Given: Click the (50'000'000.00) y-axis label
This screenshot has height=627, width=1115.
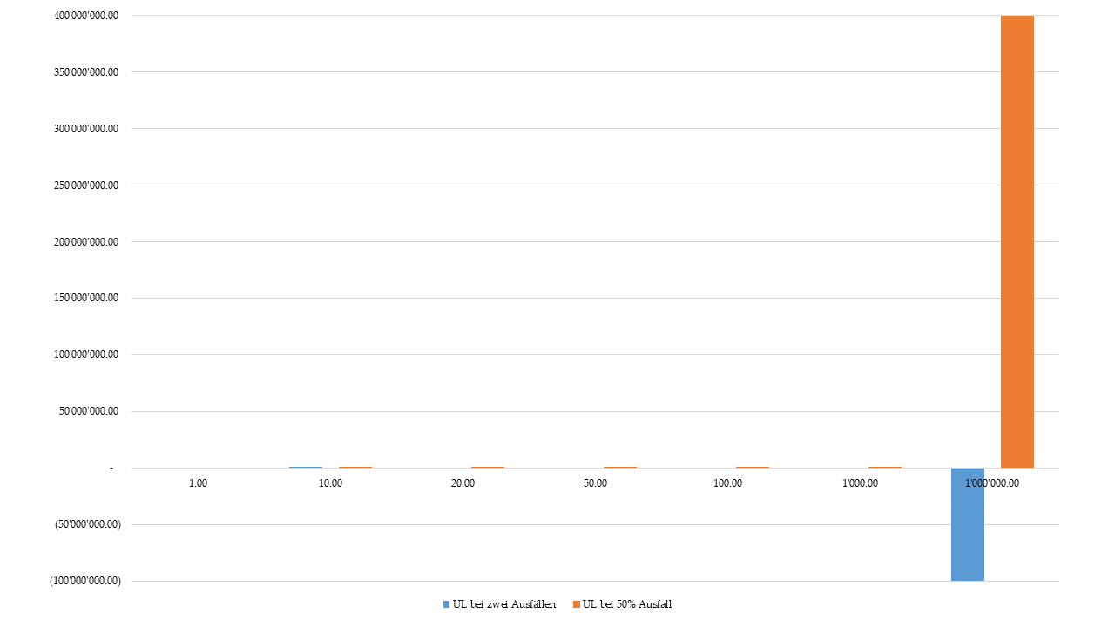Looking at the screenshot, I should tap(88, 525).
